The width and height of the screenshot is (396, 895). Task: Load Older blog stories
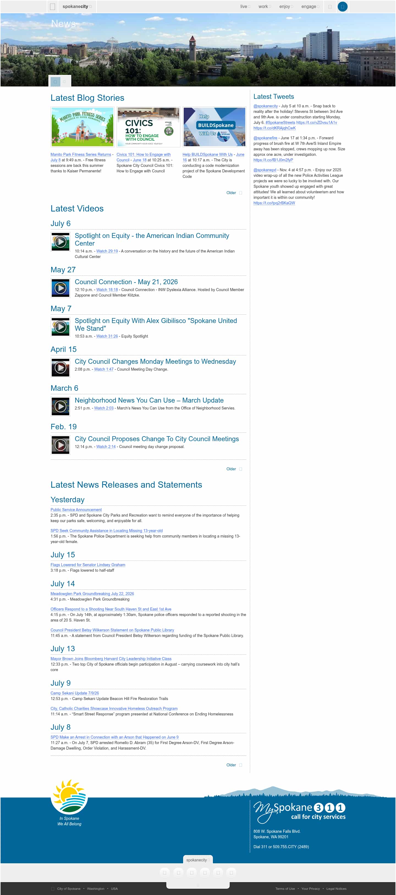[x=234, y=193]
